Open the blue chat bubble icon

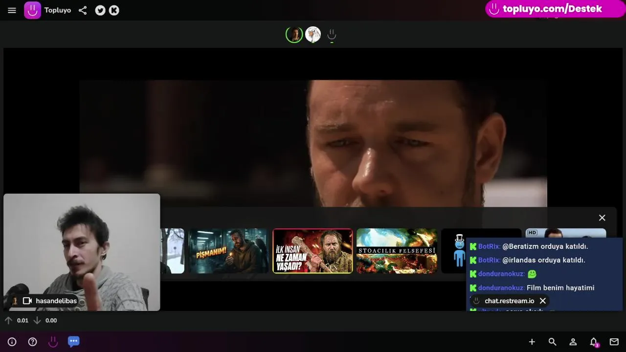coord(73,342)
